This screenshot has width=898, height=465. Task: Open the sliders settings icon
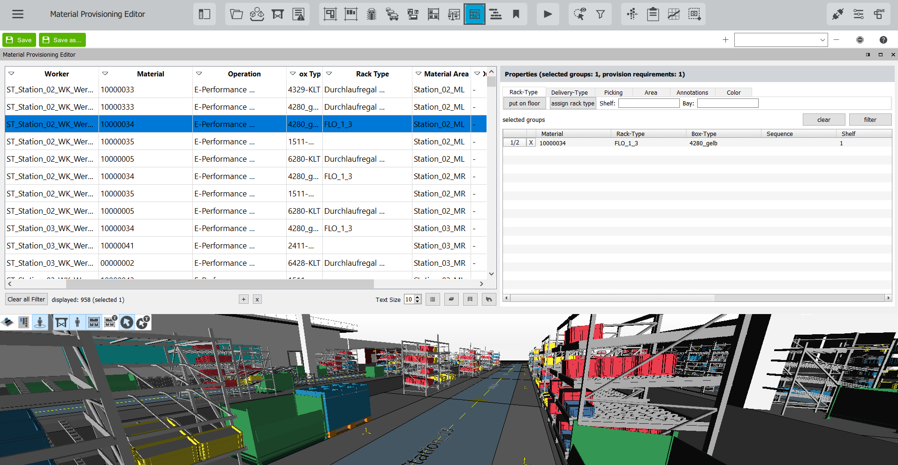click(859, 14)
